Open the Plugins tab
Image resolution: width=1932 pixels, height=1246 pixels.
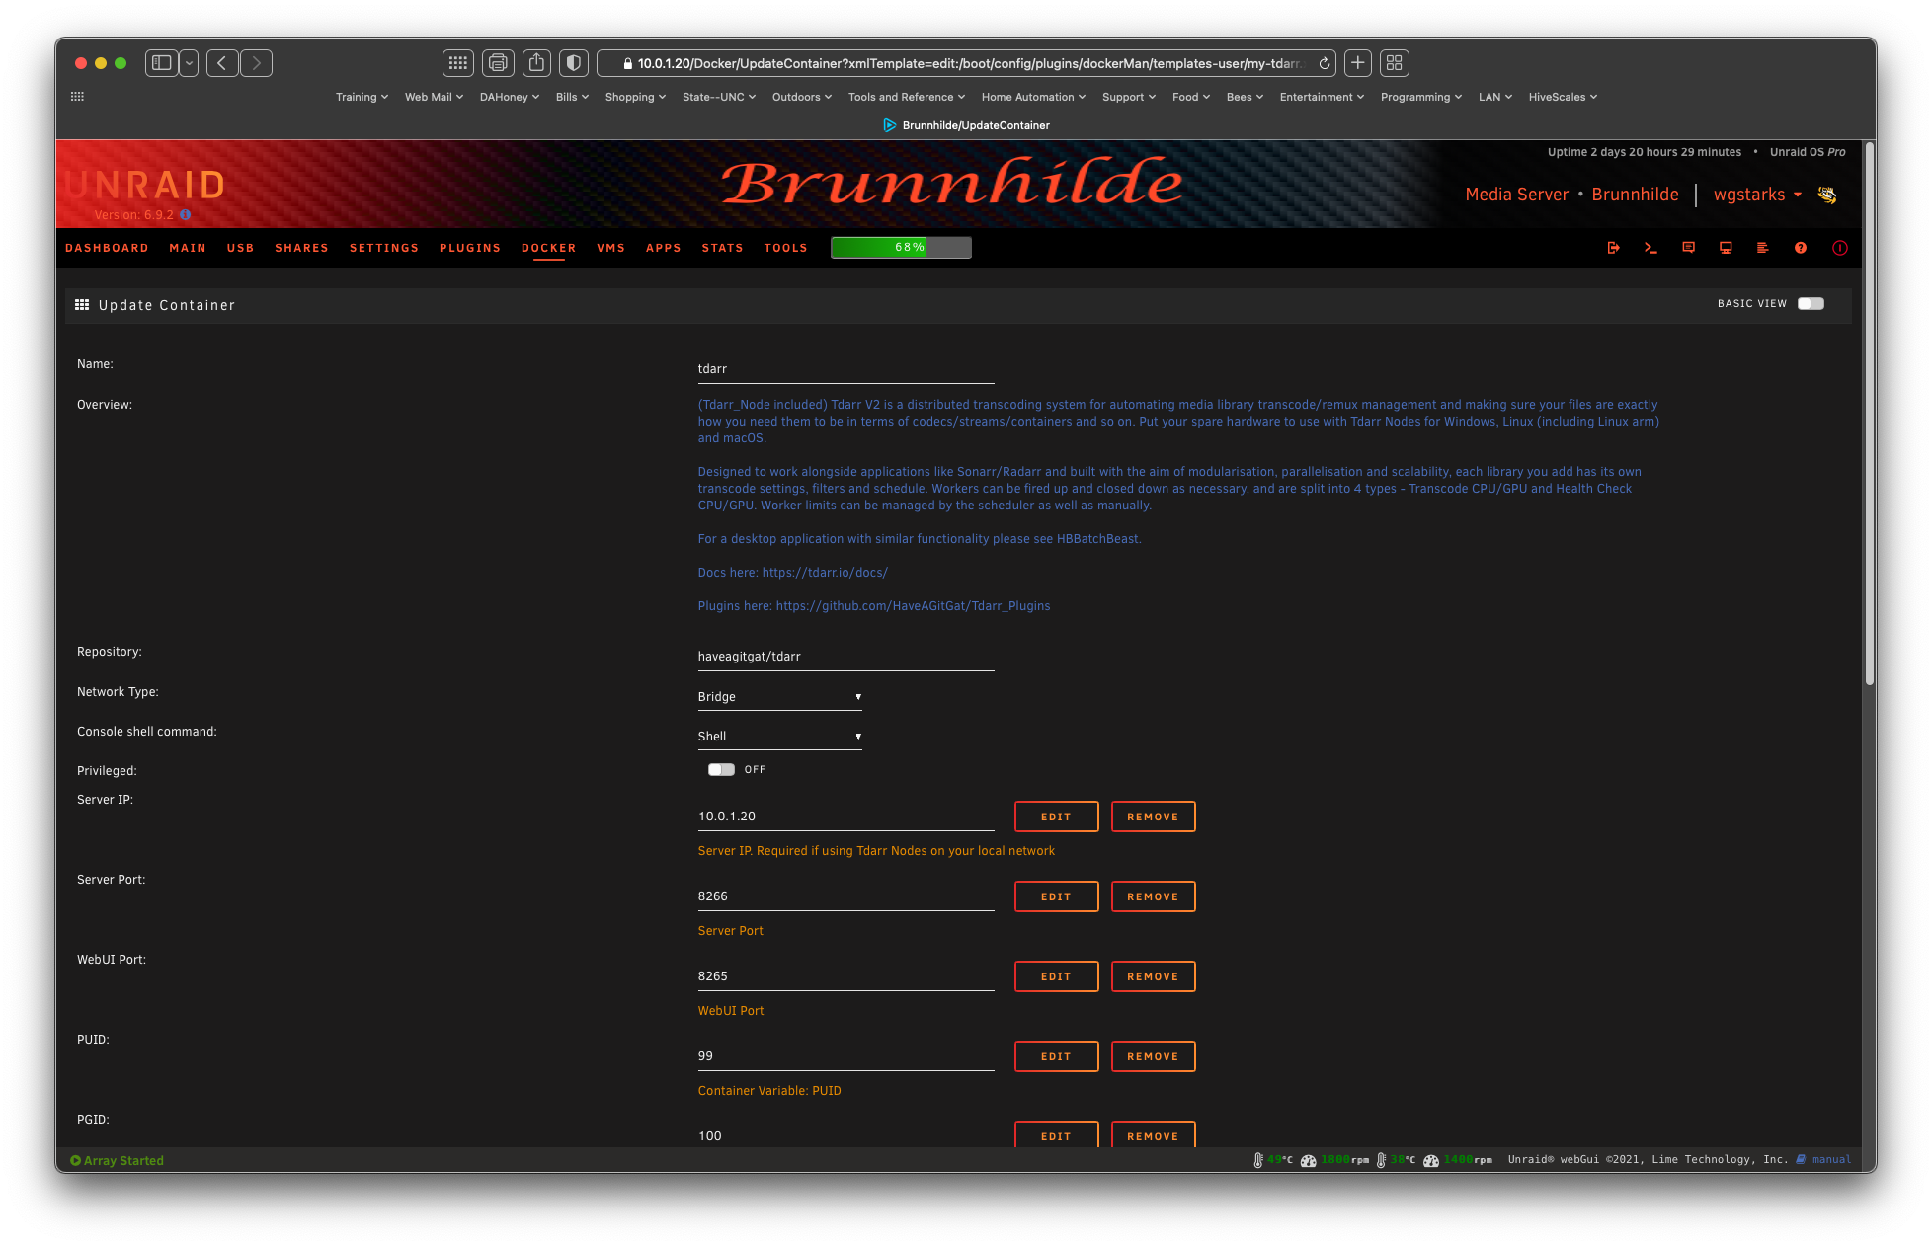(470, 248)
